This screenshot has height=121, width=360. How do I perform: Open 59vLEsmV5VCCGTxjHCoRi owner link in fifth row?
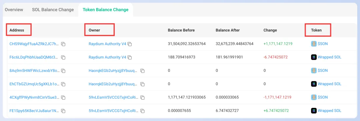(114, 97)
